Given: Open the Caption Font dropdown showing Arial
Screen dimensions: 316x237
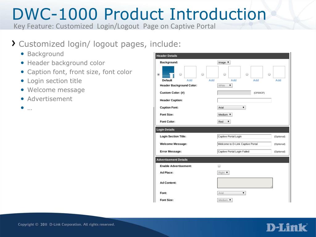Looking at the screenshot, I should click(x=231, y=108).
